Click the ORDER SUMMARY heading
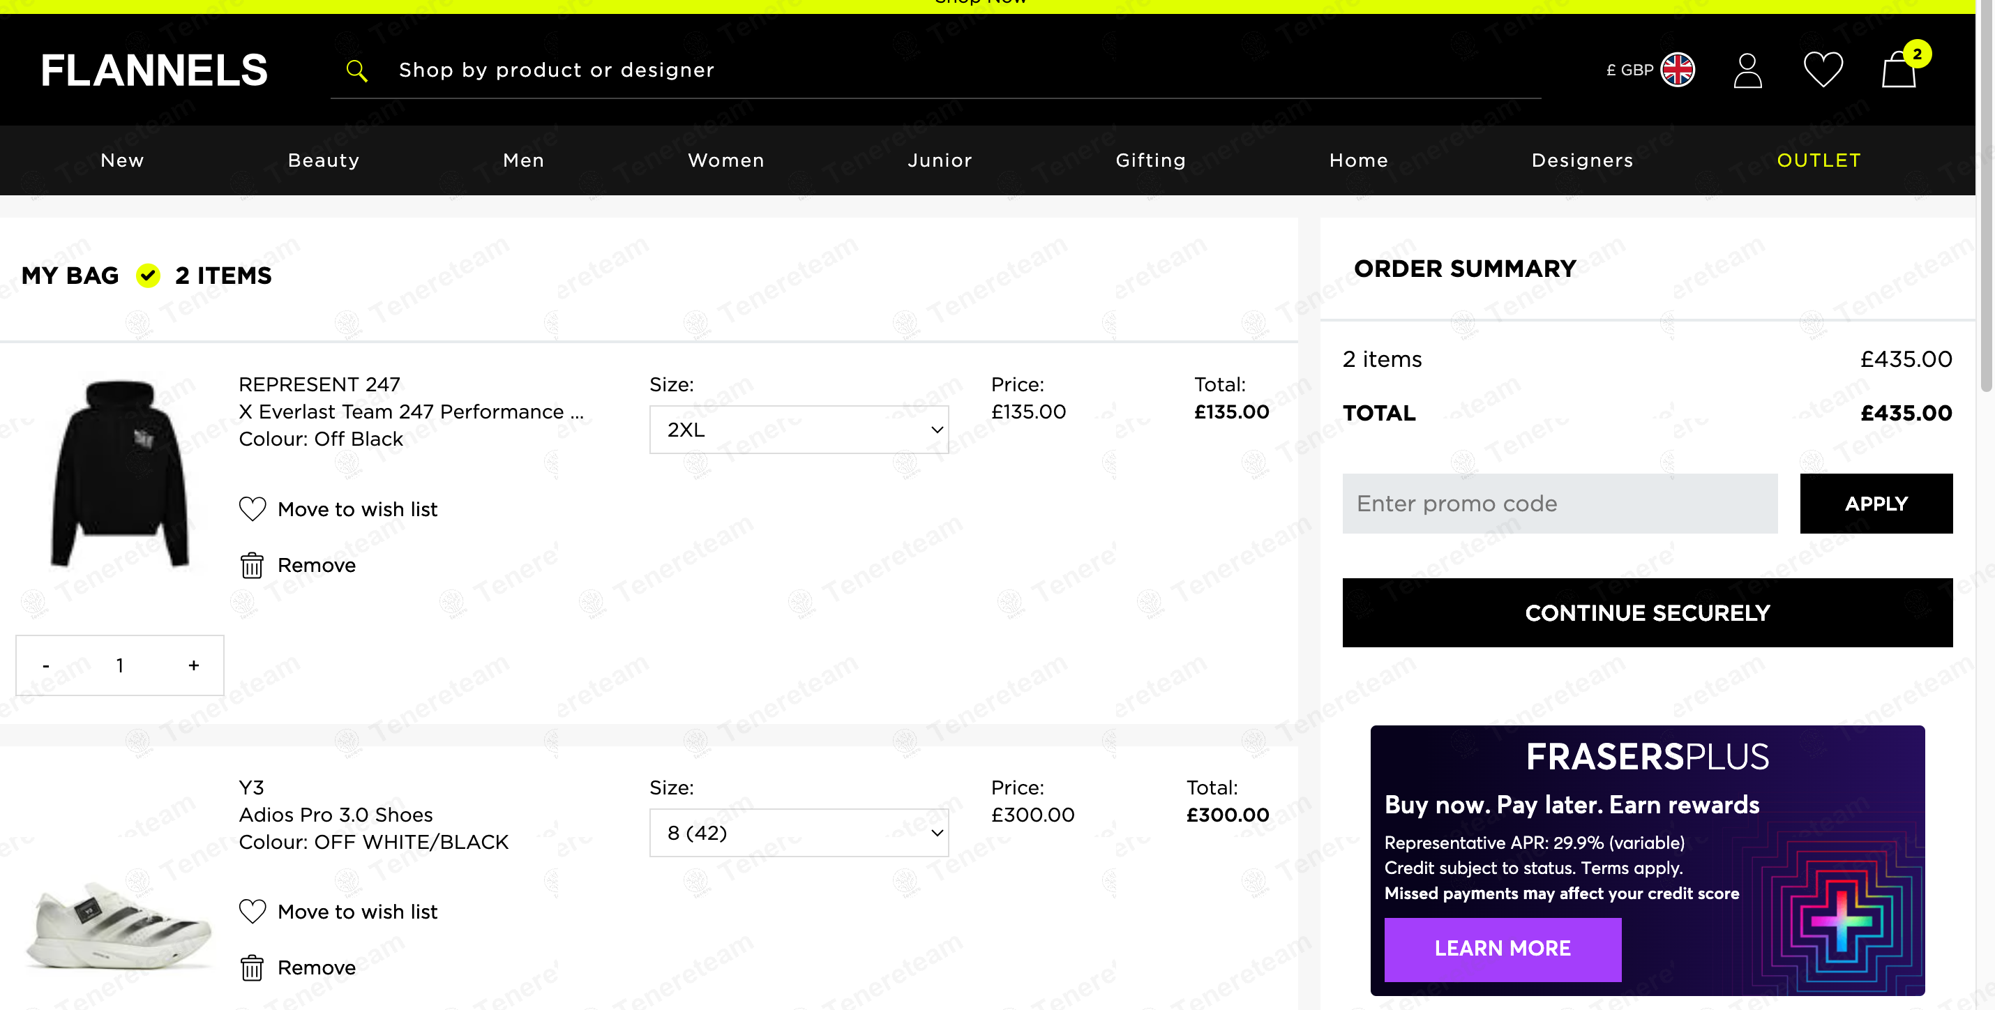 coord(1464,269)
